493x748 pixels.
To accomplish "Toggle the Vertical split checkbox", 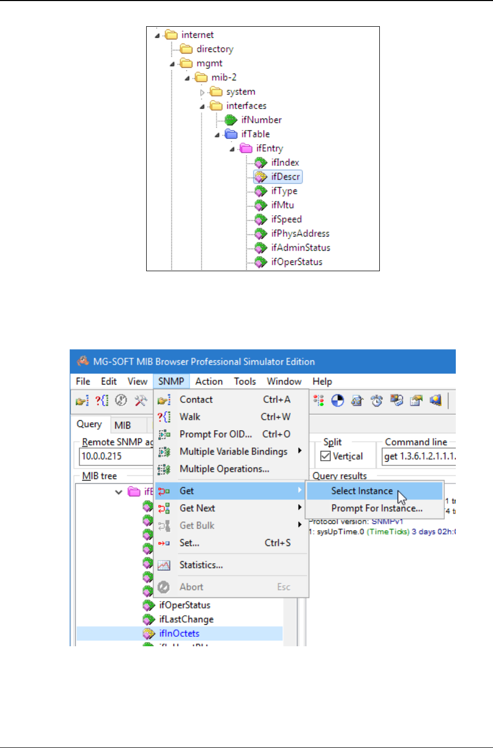I will 325,456.
